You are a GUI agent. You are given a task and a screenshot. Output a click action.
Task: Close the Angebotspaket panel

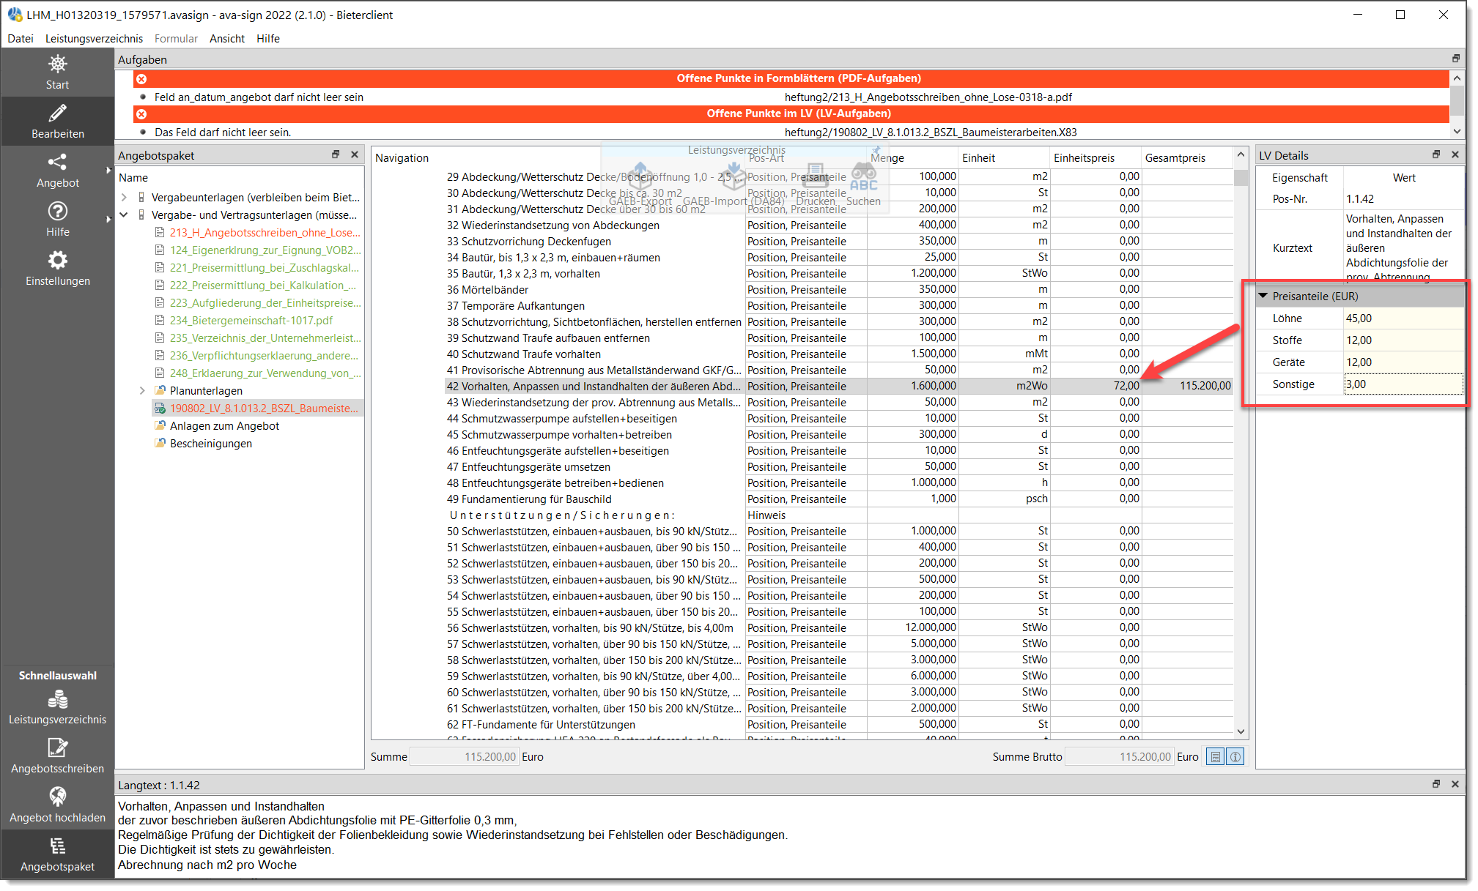[355, 154]
